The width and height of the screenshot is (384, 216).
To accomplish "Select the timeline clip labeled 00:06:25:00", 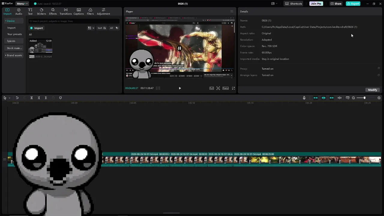I will [307, 159].
